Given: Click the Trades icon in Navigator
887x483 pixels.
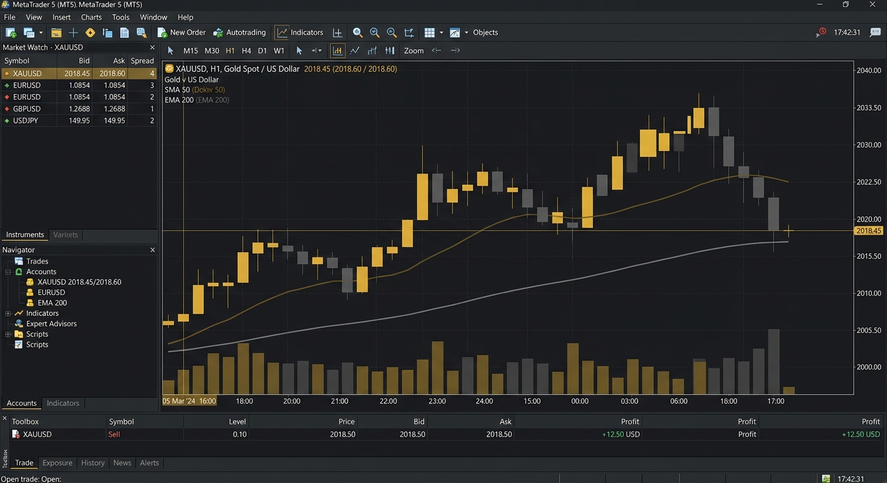Looking at the screenshot, I should click(19, 261).
